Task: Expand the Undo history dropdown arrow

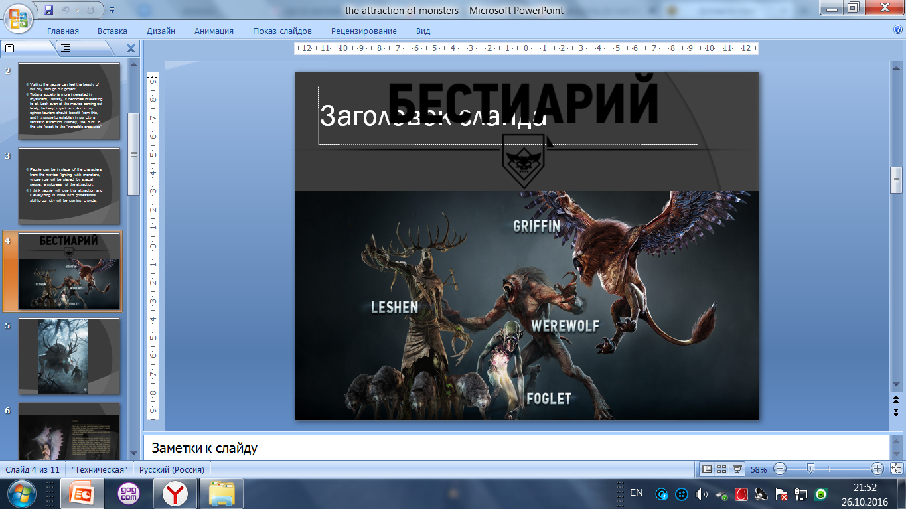Action: [76, 10]
